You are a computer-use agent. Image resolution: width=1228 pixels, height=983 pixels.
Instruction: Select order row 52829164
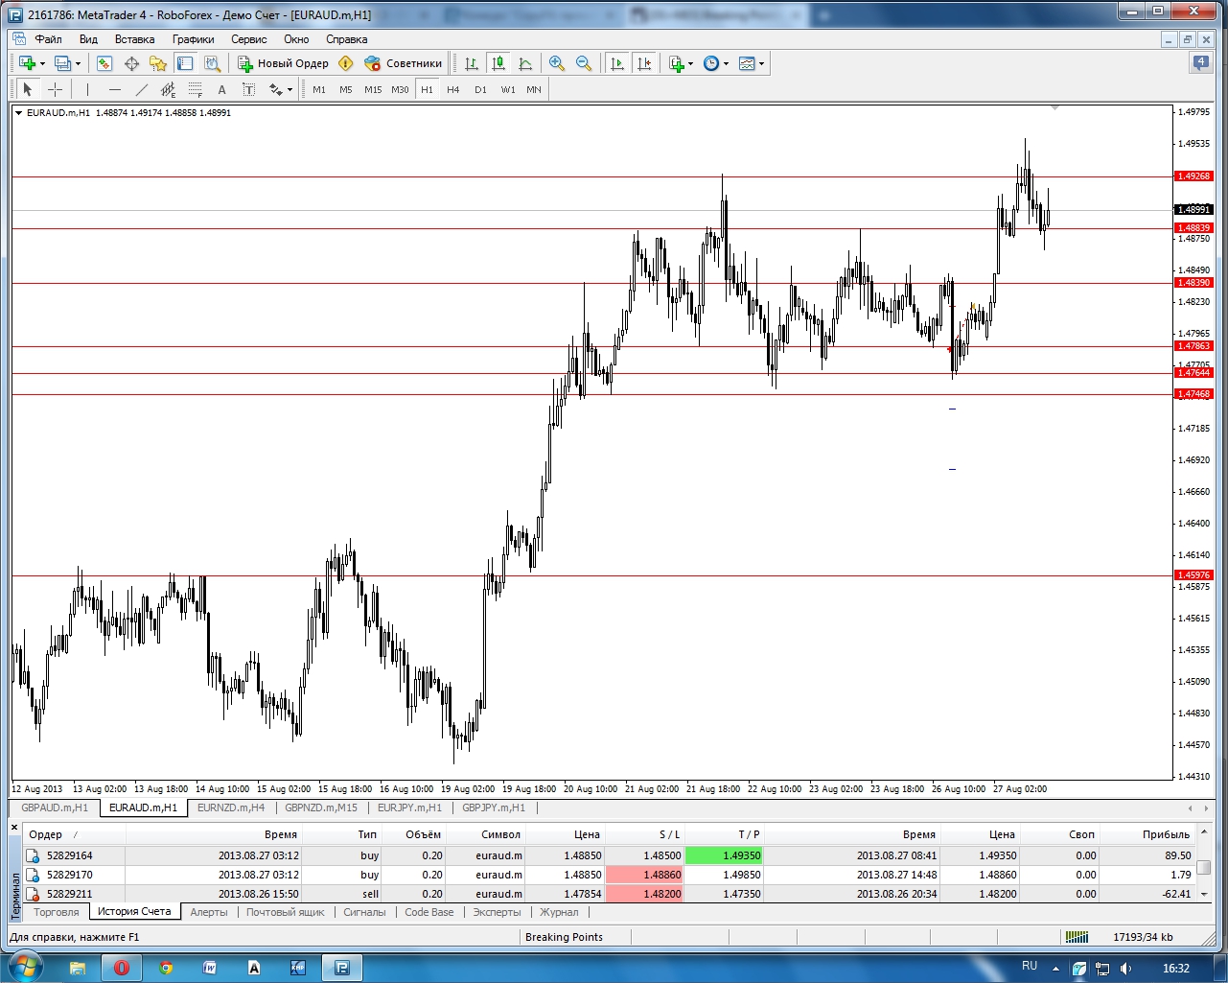[610, 855]
